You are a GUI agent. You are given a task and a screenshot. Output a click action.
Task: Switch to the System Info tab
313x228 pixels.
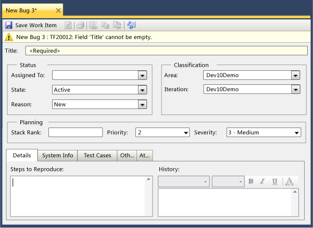coord(57,156)
